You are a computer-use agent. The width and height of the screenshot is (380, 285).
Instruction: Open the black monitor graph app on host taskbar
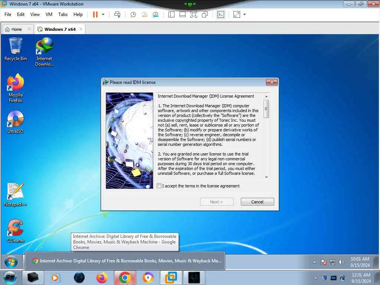(x=194, y=278)
